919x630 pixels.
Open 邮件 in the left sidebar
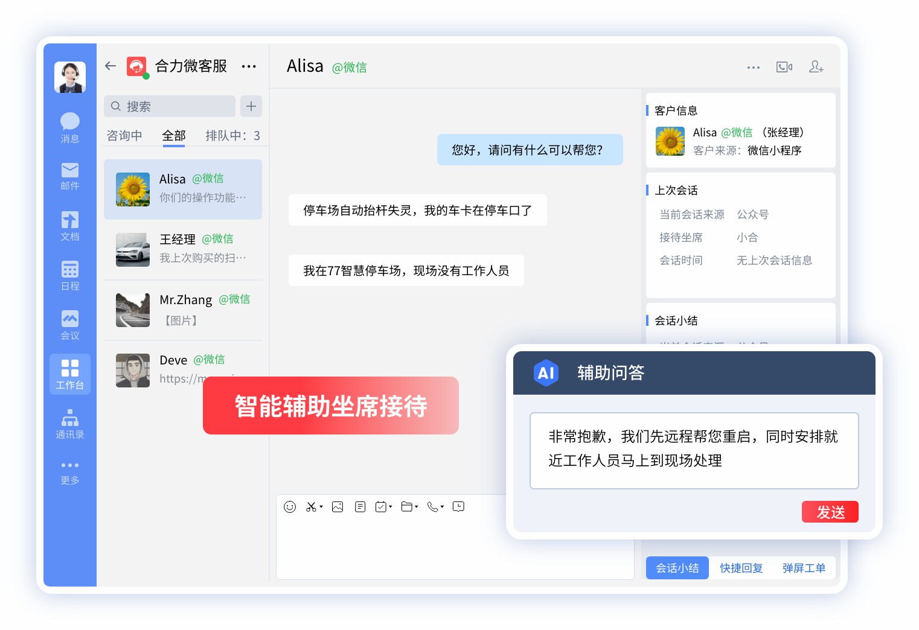(x=70, y=176)
